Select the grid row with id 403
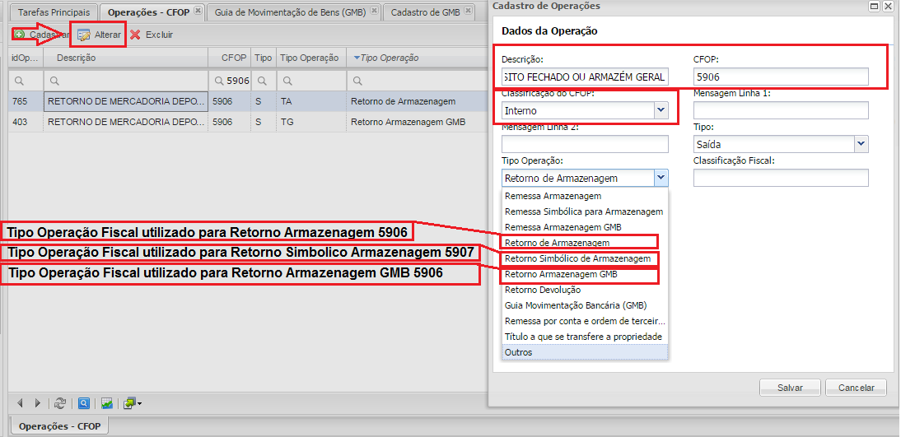The height and width of the screenshot is (437, 901). (247, 123)
